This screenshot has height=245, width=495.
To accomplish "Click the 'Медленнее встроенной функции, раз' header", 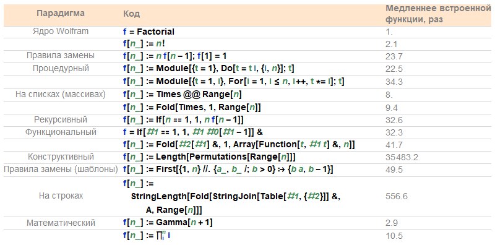I will 439,14.
